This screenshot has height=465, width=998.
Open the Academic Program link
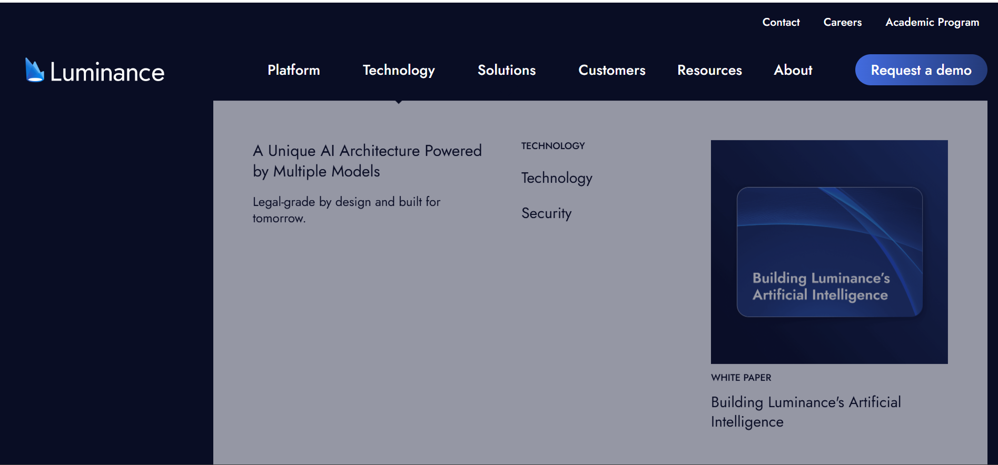pyautogui.click(x=932, y=22)
